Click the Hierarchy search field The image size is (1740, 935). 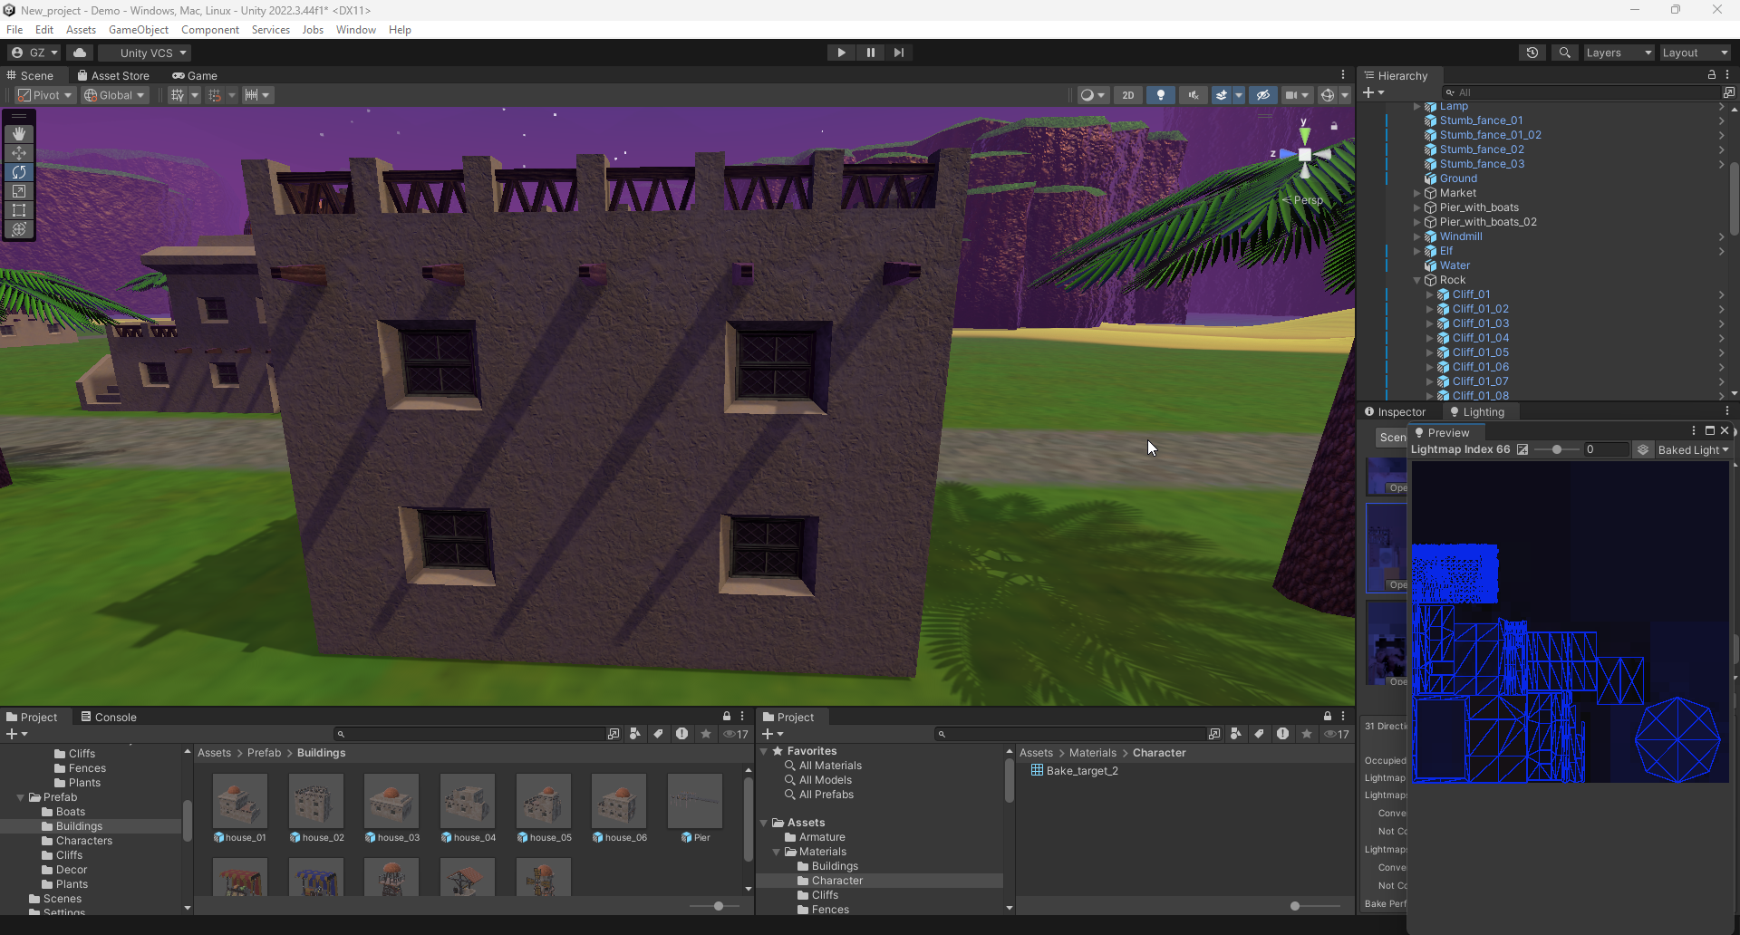click(x=1582, y=92)
